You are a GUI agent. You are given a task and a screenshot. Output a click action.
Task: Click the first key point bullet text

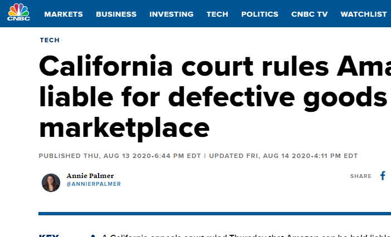[x=246, y=235]
